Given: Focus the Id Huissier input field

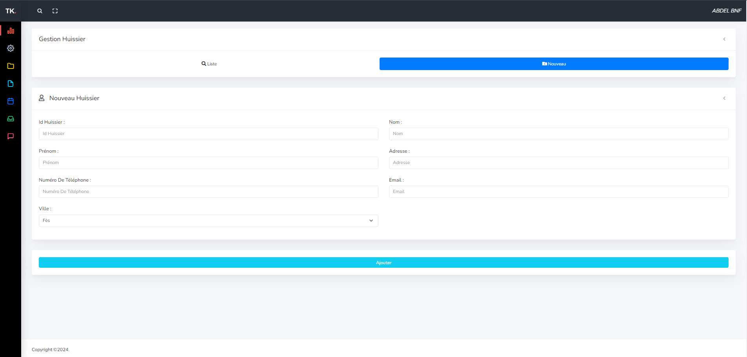Looking at the screenshot, I should click(x=208, y=134).
